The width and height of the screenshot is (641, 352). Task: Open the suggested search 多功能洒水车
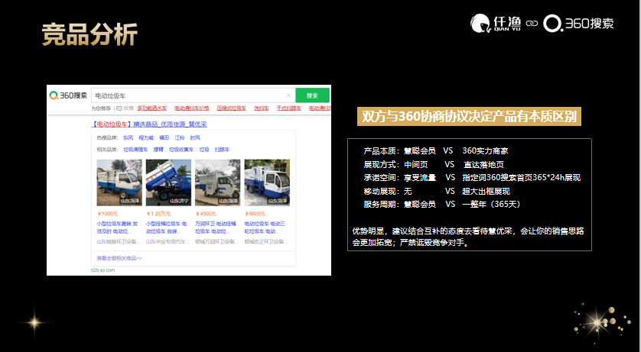click(x=151, y=108)
